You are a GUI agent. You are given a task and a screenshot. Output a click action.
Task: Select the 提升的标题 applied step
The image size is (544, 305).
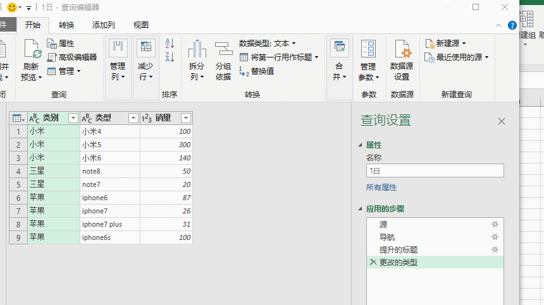pos(435,249)
